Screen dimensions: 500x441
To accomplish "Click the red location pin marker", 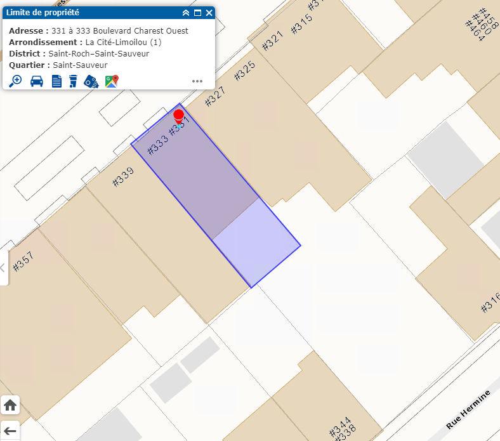I will tap(178, 117).
